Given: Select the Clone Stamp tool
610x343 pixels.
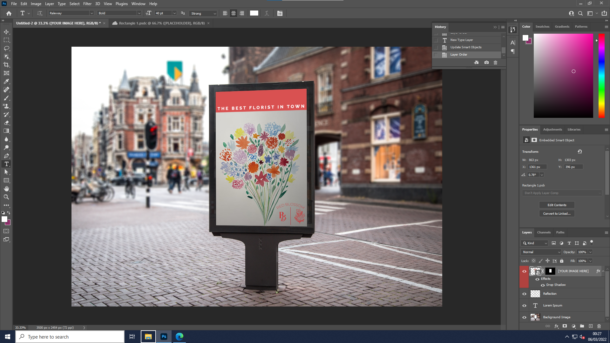Looking at the screenshot, I should click(x=6, y=106).
